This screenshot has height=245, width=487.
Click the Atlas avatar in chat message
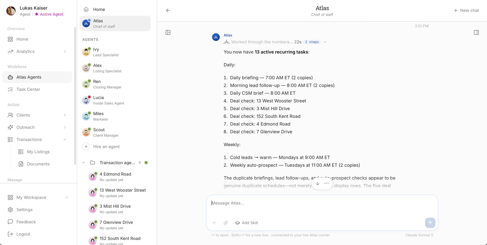coord(216,37)
